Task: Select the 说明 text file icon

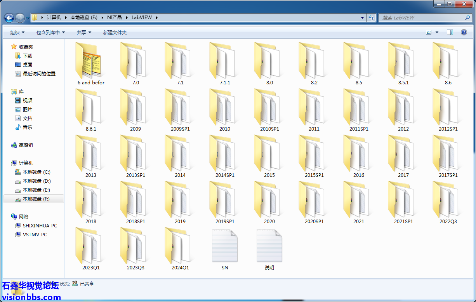Action: (x=269, y=247)
